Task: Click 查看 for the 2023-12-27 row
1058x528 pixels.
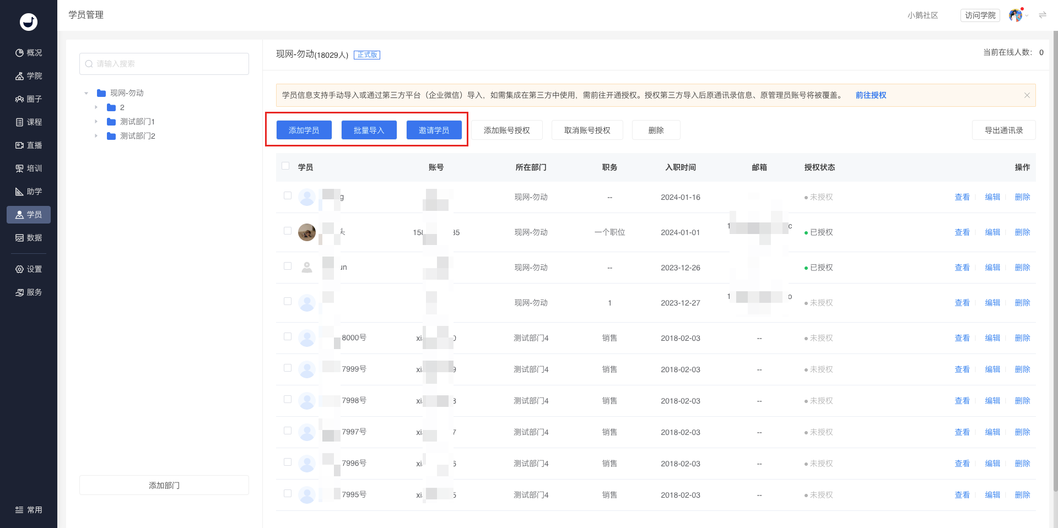Action: (x=962, y=303)
